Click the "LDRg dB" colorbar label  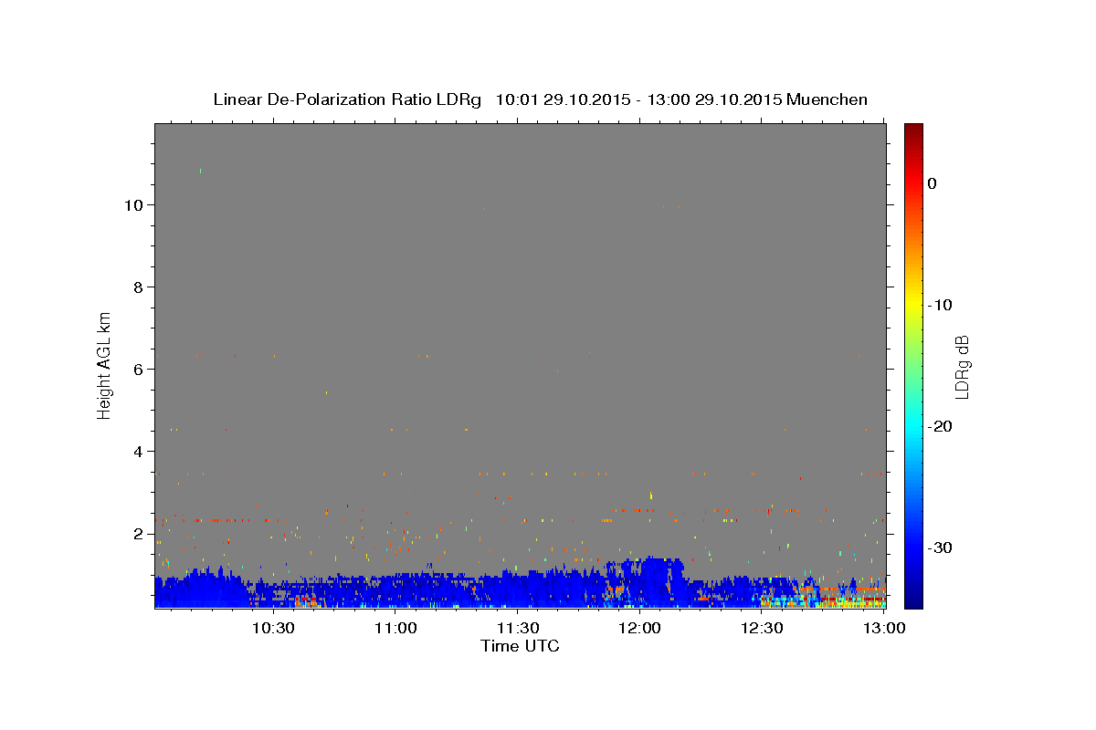961,366
